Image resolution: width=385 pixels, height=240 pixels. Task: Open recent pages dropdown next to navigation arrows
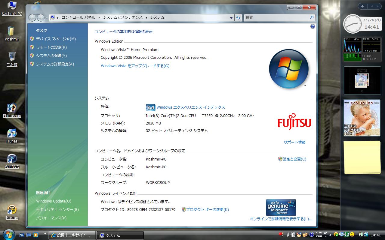[x=47, y=18]
